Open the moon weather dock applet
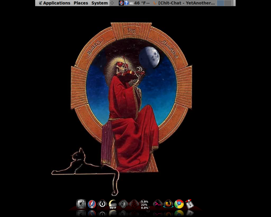271x217 pixels. coord(113,204)
